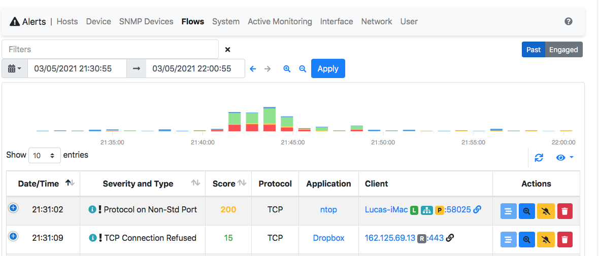Screen dimensions: 599x256
Task: Open the help question mark icon
Action: click(x=569, y=21)
